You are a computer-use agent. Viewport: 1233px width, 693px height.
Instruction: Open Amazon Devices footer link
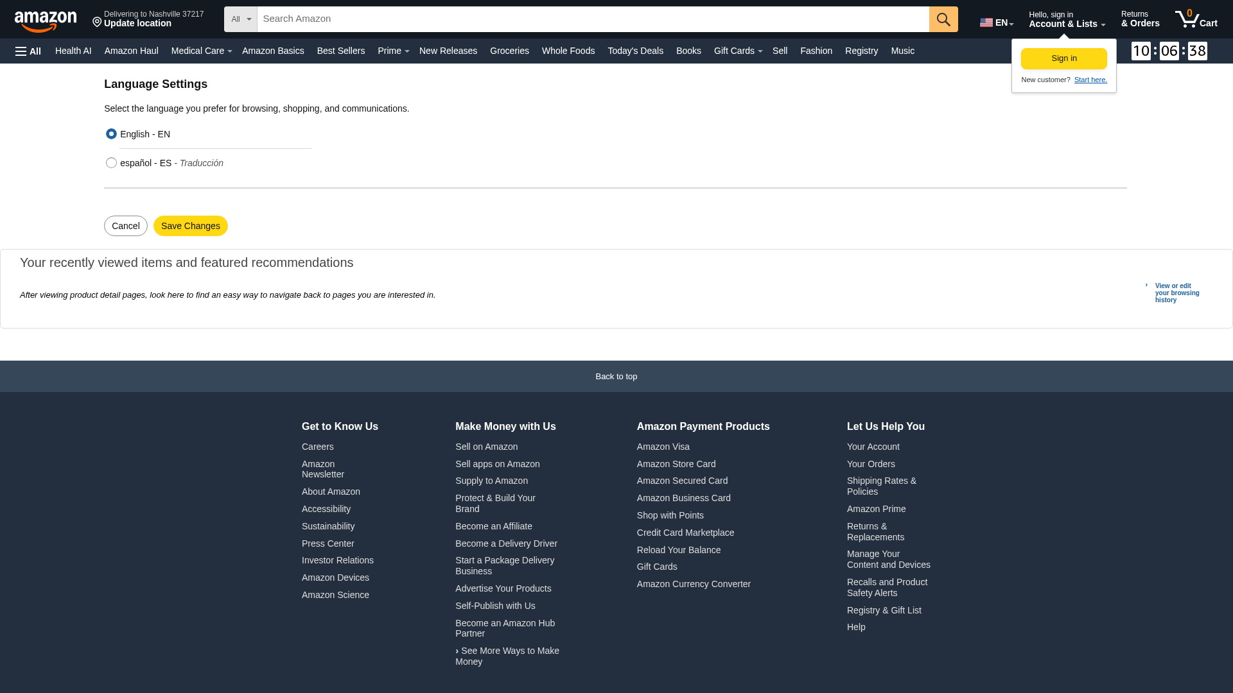[x=335, y=577]
